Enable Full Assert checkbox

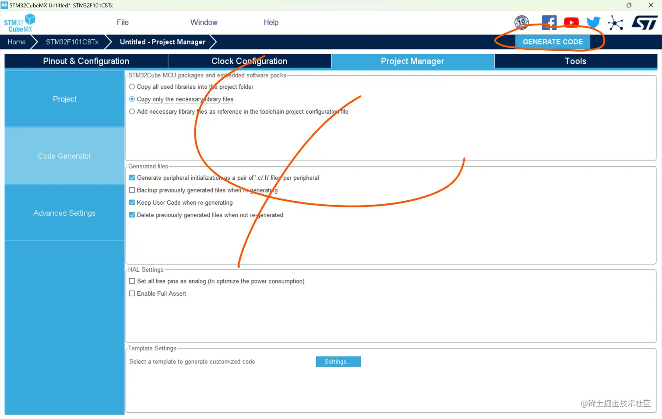[132, 293]
